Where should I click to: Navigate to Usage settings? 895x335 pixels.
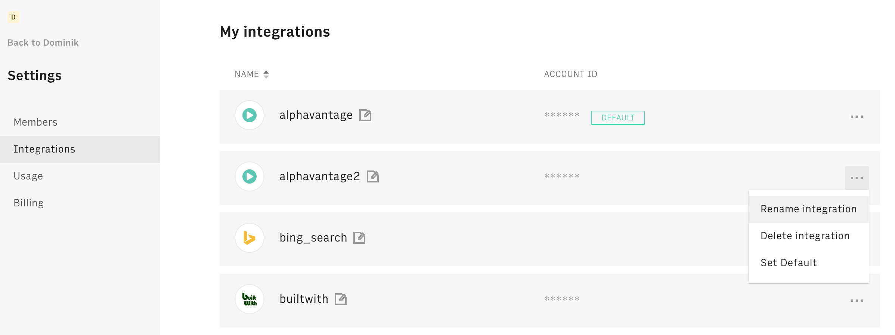pos(28,176)
